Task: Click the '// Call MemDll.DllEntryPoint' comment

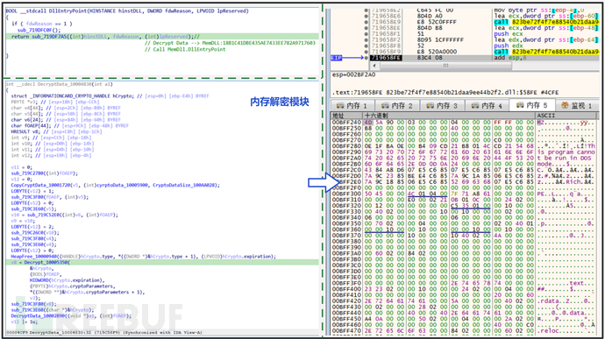Action: point(185,49)
